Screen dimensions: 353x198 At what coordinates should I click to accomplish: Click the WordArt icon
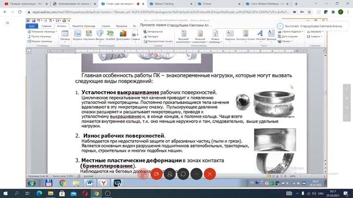260,35
